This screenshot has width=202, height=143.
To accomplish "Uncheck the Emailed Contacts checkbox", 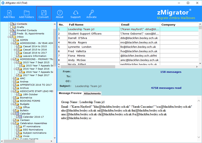I will (11, 30).
